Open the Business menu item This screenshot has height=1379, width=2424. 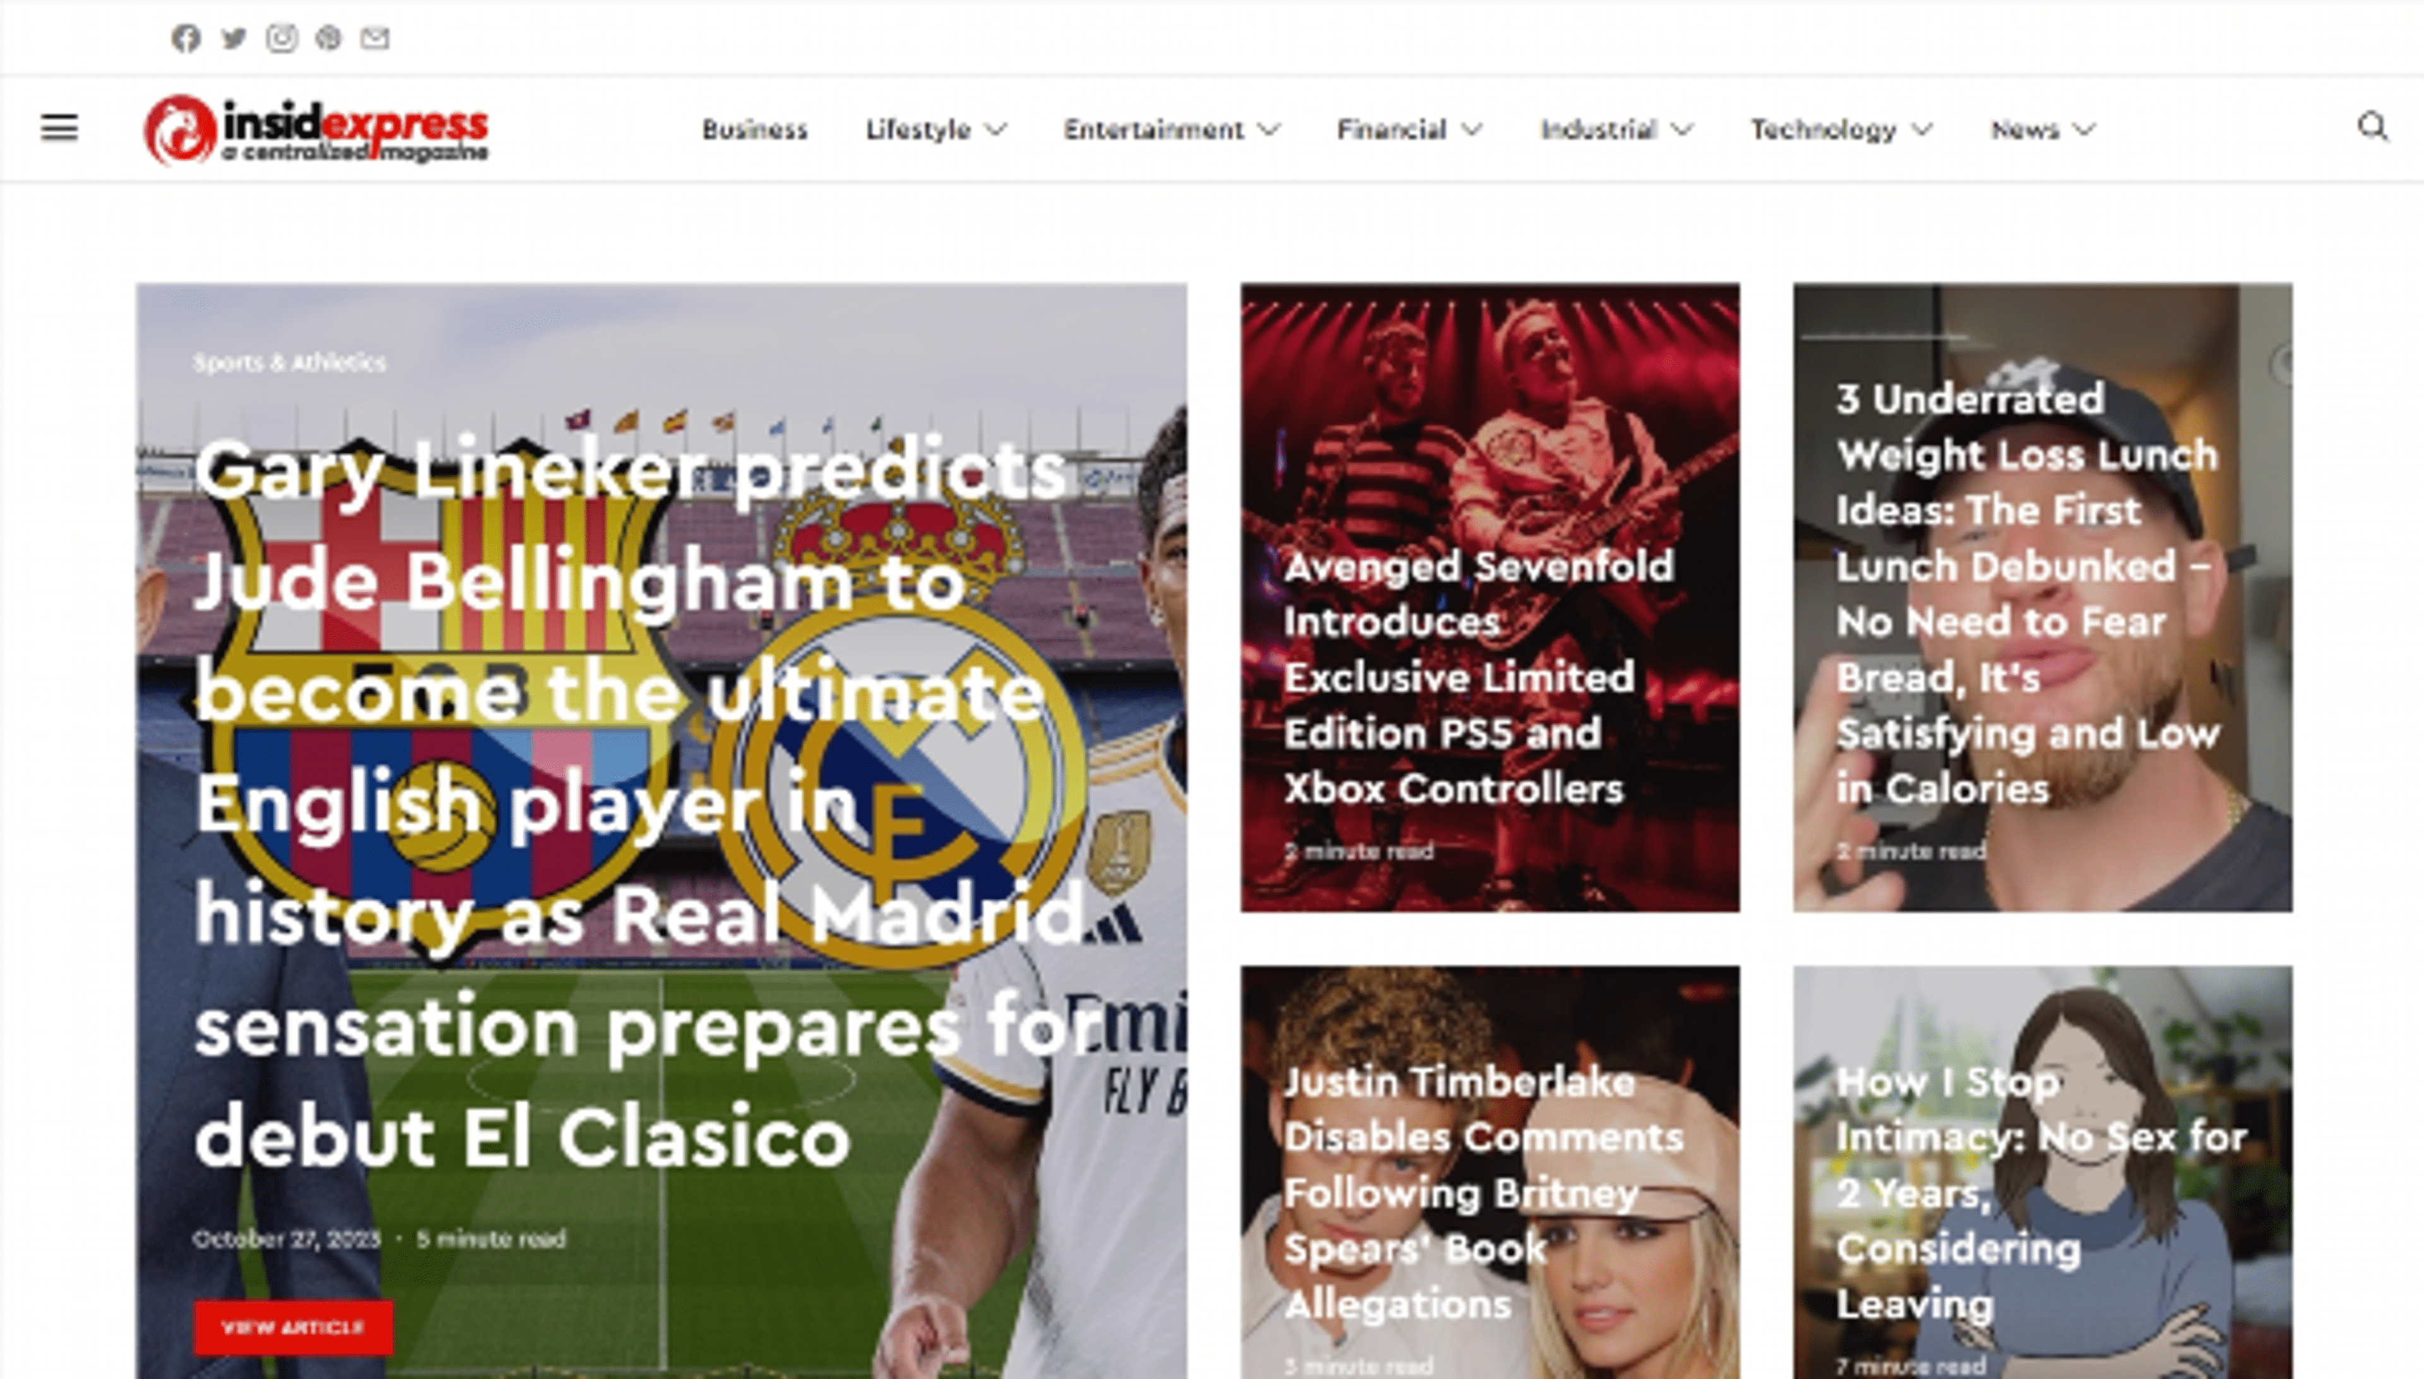click(x=754, y=129)
